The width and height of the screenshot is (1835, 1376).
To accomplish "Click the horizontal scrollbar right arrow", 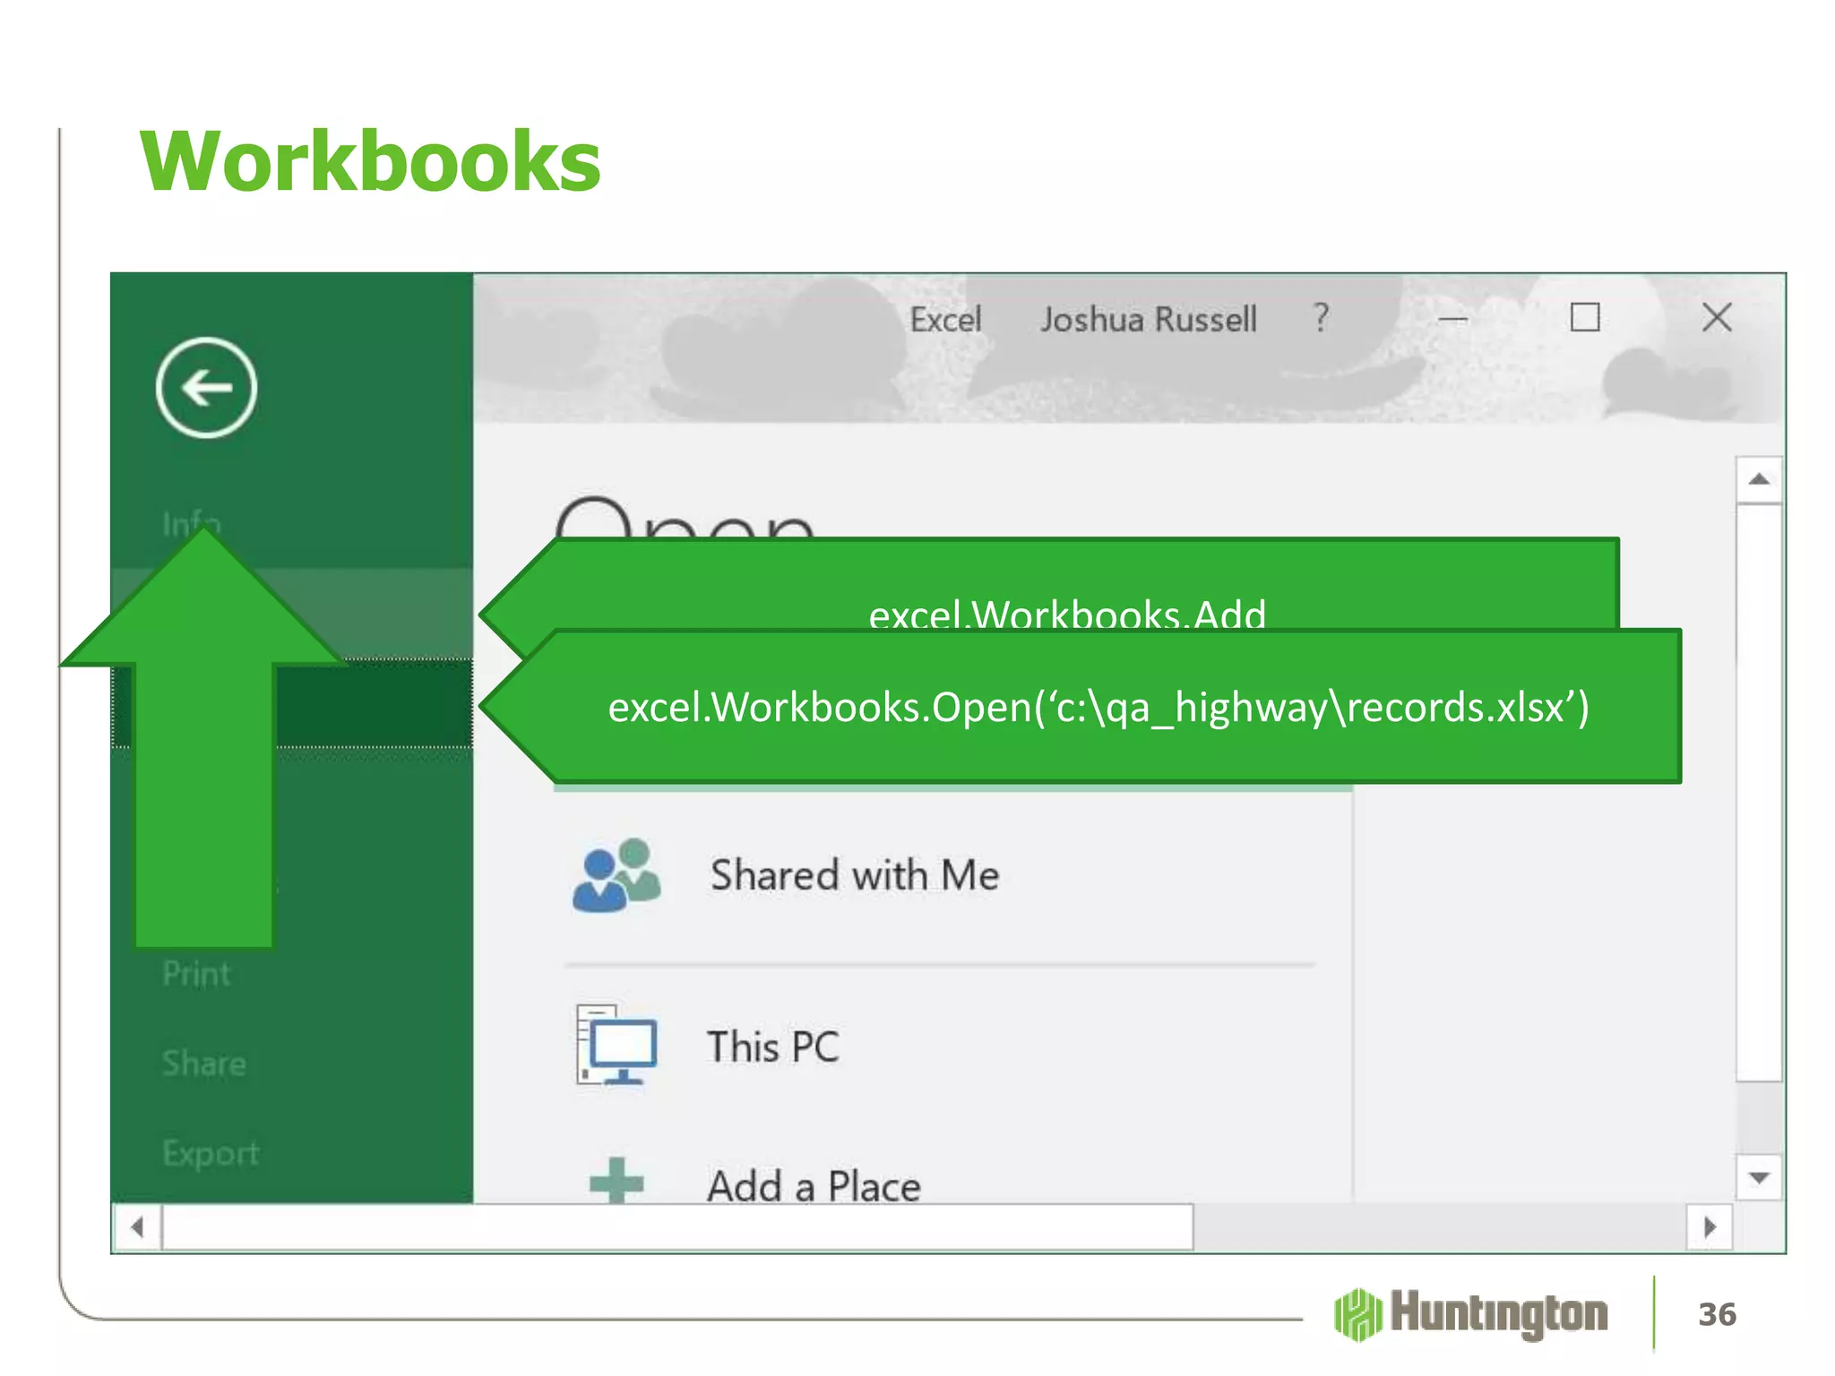I will coord(1710,1227).
